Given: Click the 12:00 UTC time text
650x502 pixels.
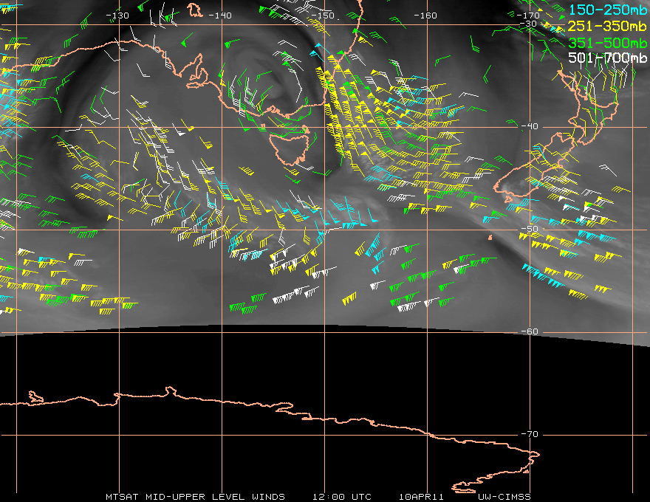Looking at the screenshot, I should [x=341, y=497].
